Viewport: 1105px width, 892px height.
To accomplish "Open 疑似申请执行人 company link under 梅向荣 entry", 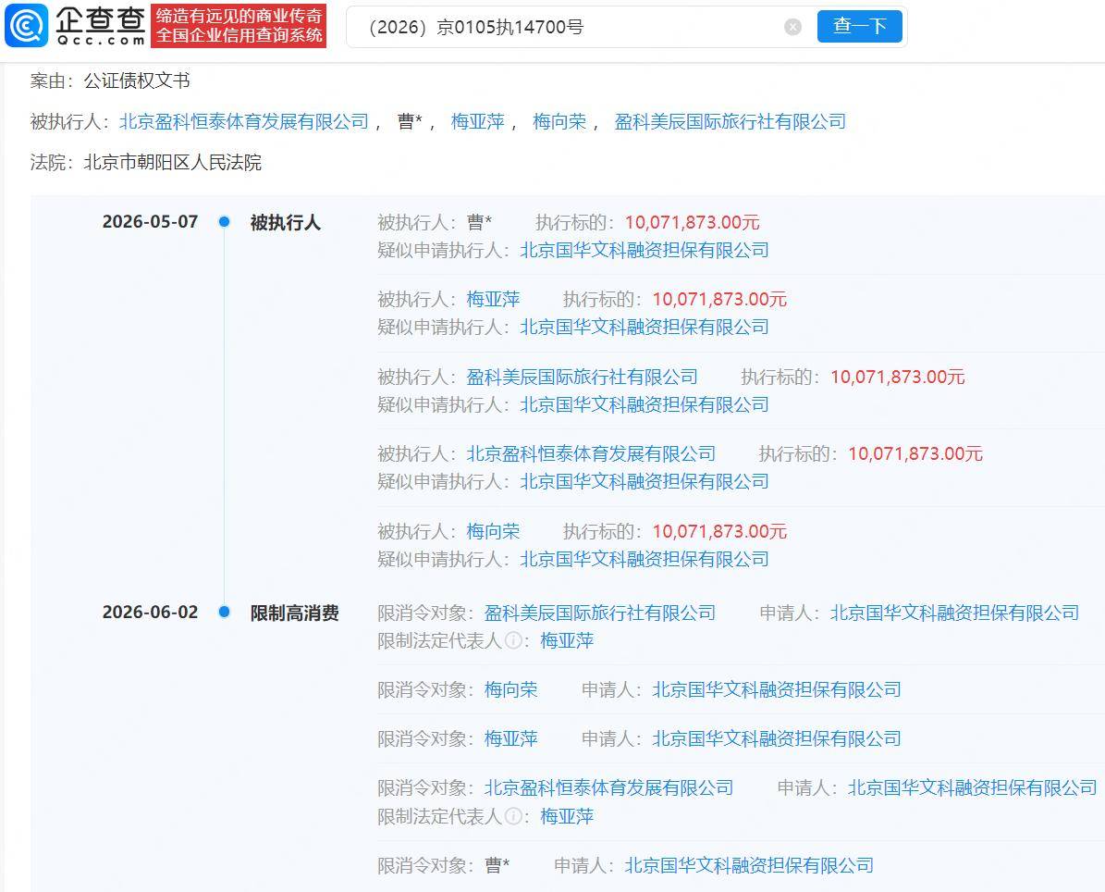I will pos(645,559).
